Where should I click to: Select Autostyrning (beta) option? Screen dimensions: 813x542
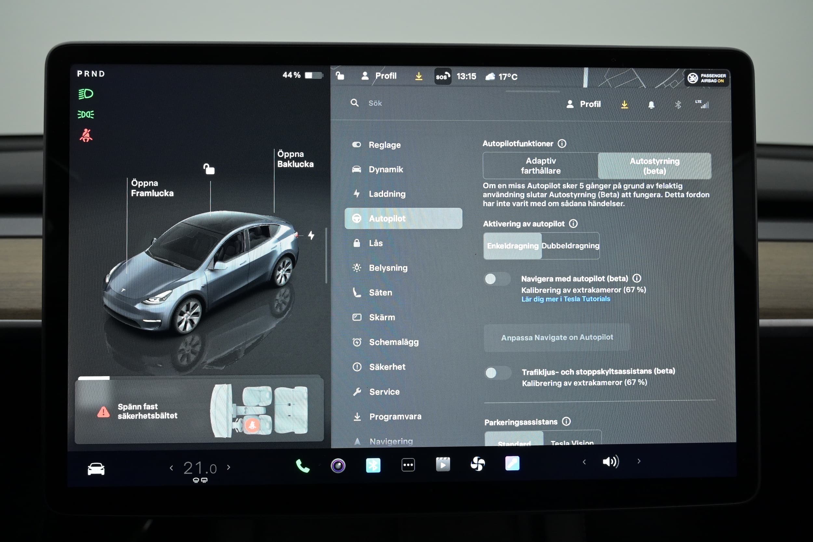654,166
